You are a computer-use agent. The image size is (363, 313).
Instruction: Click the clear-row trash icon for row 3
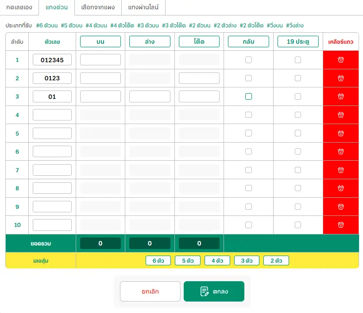340,96
